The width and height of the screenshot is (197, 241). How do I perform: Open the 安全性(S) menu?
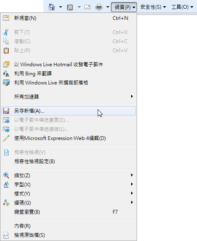153,7
